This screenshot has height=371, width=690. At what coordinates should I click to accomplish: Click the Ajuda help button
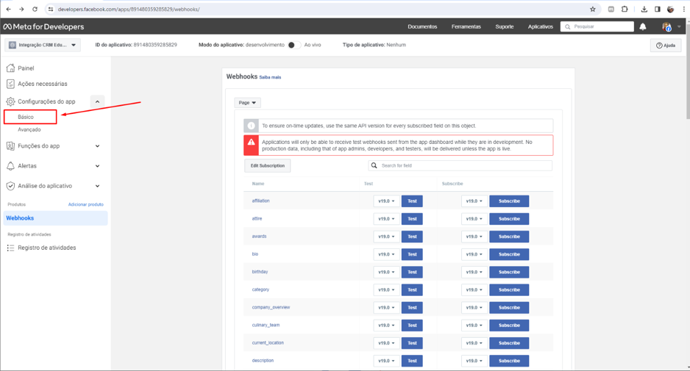tap(666, 46)
